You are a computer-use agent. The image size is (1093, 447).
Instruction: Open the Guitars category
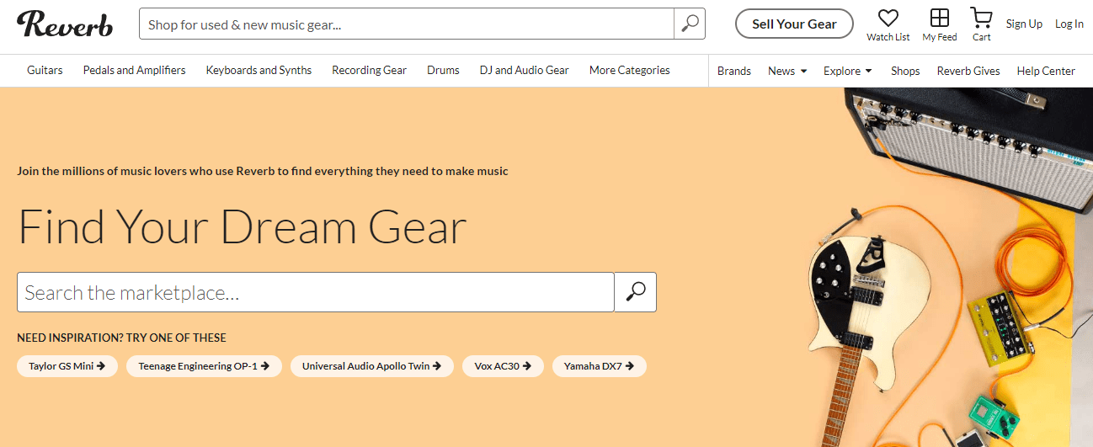(45, 70)
